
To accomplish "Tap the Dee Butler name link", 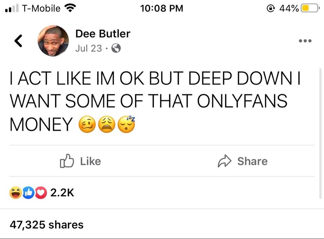I will [103, 33].
